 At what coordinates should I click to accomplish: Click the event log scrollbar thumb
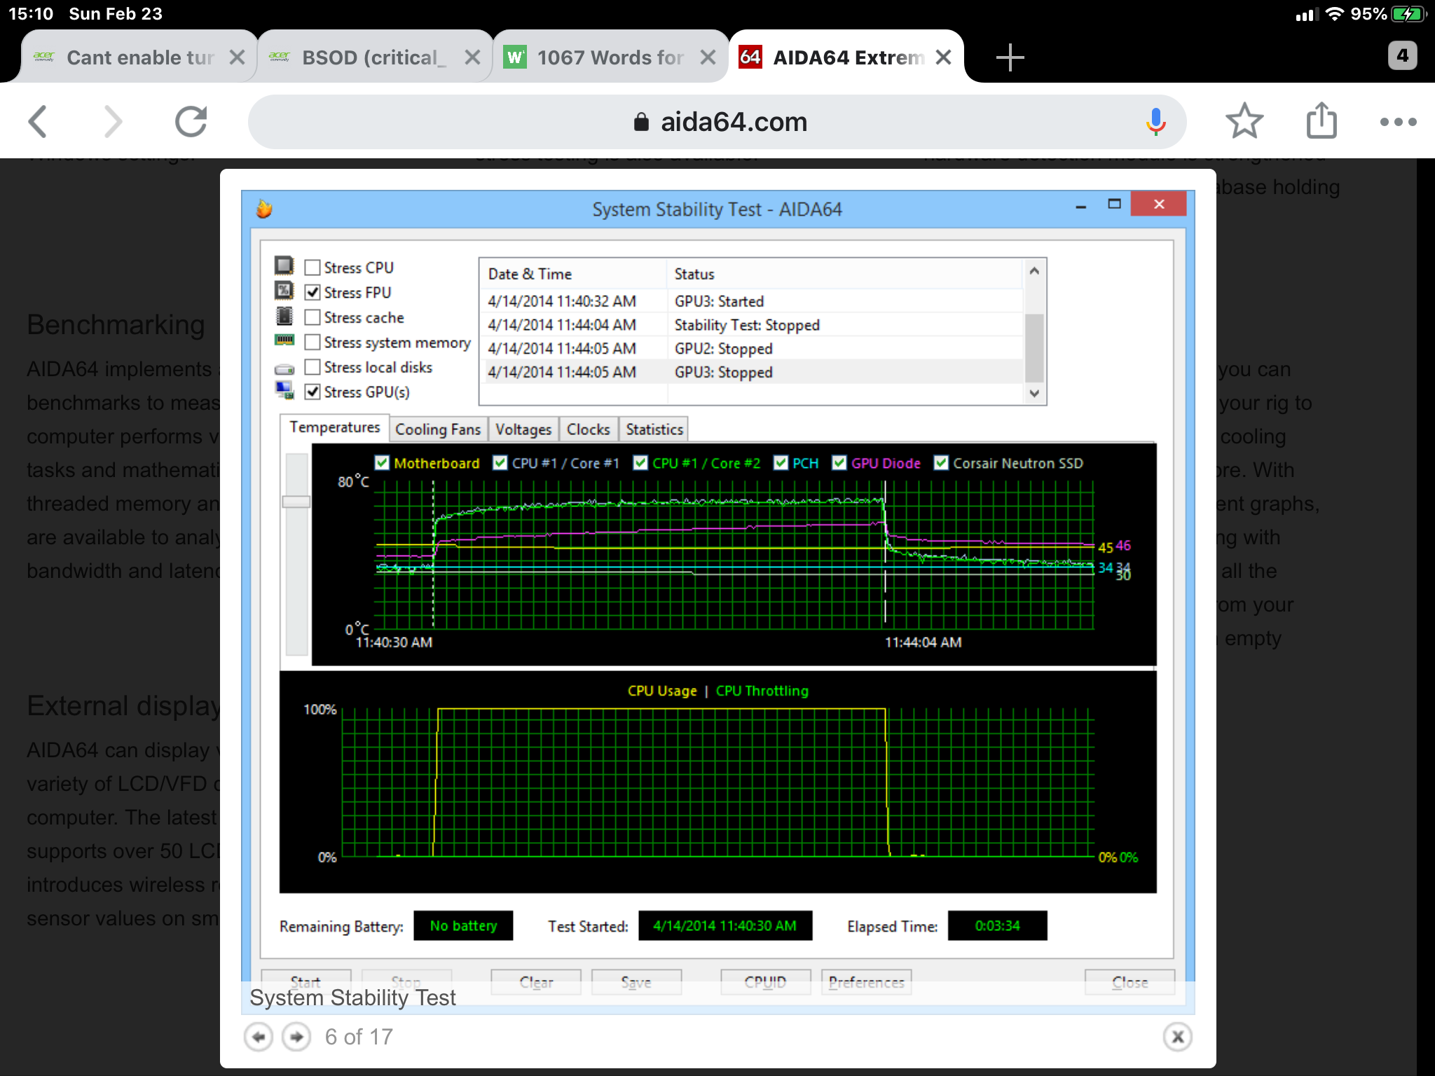pos(1034,347)
